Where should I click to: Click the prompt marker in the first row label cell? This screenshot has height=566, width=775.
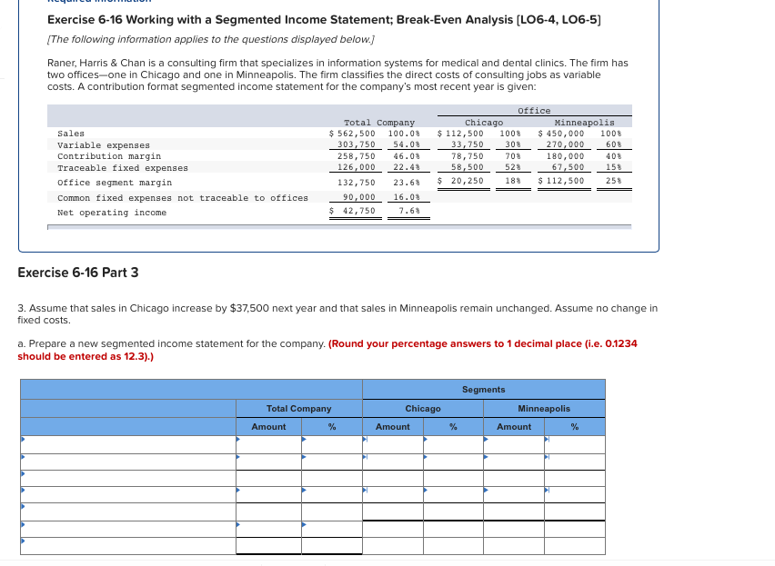coord(22,439)
